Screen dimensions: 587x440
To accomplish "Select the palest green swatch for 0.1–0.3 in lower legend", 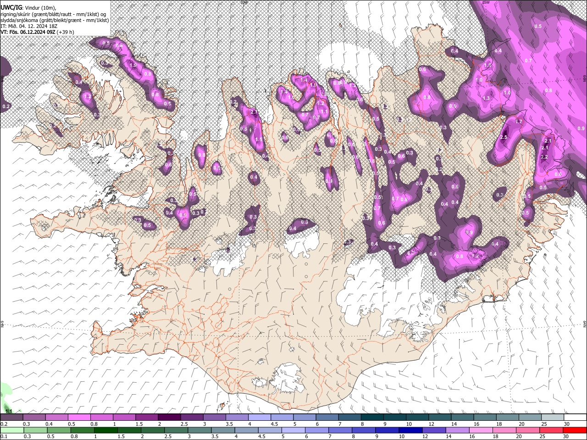I will tap(11, 430).
